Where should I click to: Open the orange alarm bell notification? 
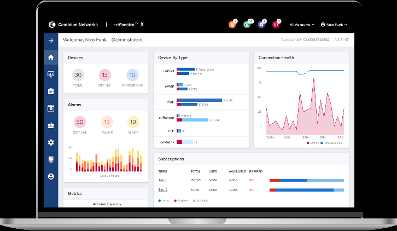click(232, 25)
